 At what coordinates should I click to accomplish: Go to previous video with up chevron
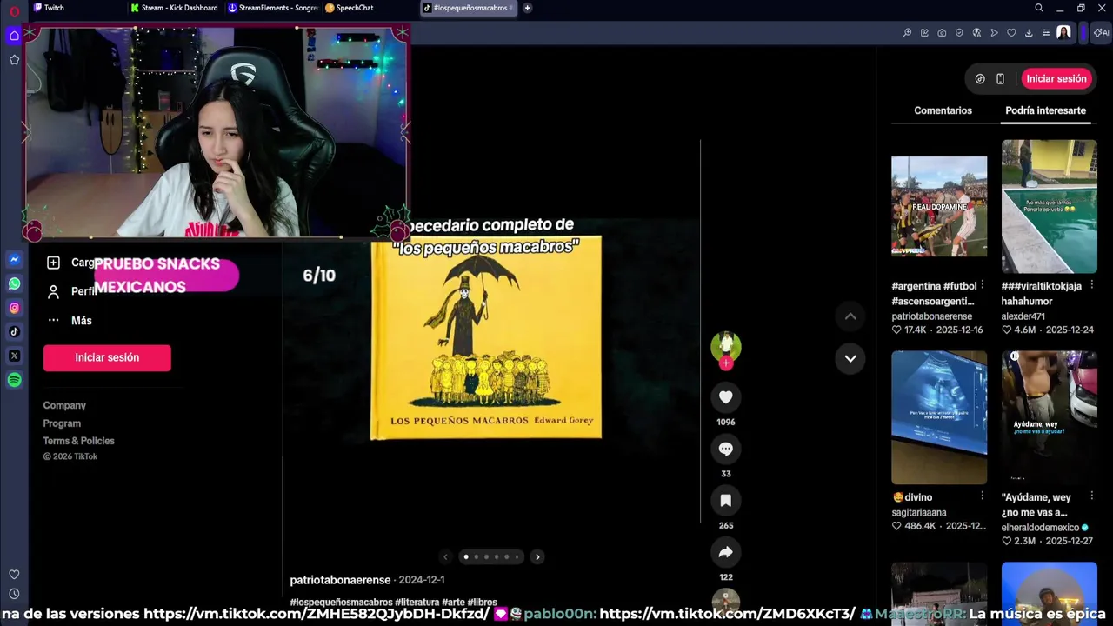pos(850,316)
